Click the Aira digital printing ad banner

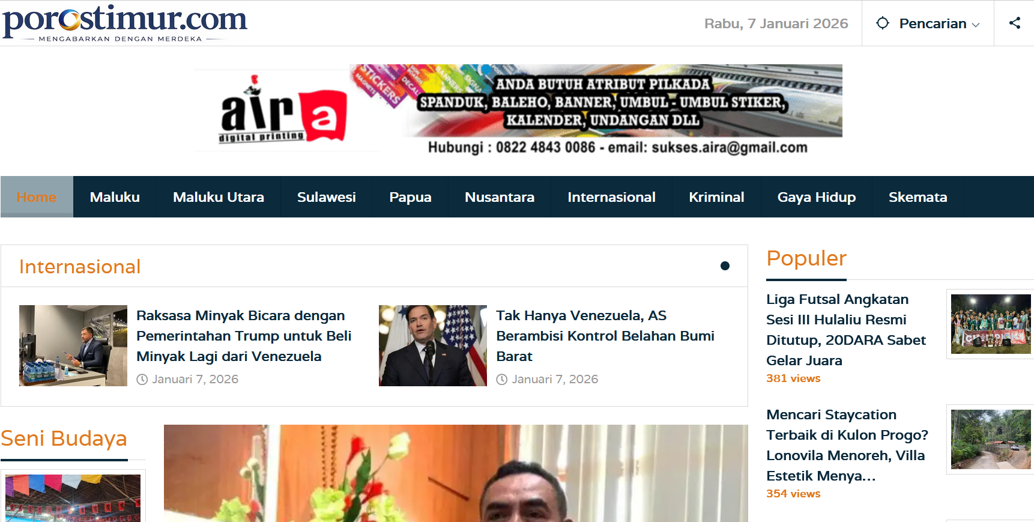pyautogui.click(x=518, y=110)
